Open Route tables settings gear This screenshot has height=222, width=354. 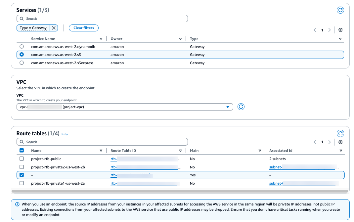point(340,142)
